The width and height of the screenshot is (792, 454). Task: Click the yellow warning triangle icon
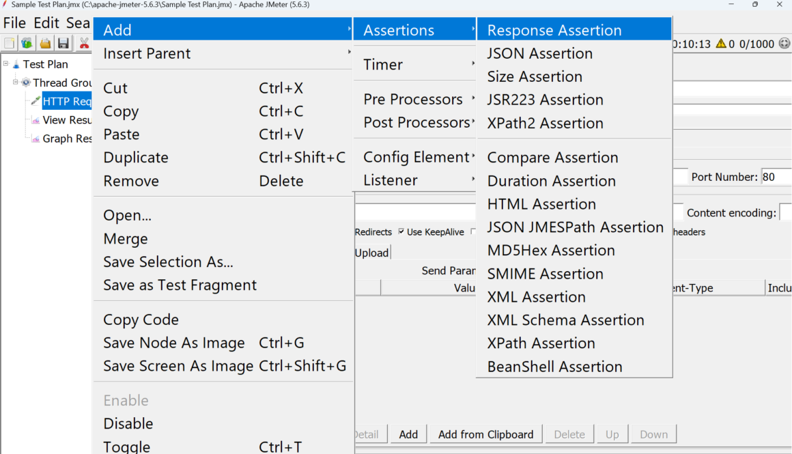(721, 44)
